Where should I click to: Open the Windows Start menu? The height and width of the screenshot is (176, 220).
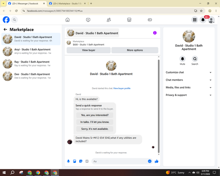[4, 172]
